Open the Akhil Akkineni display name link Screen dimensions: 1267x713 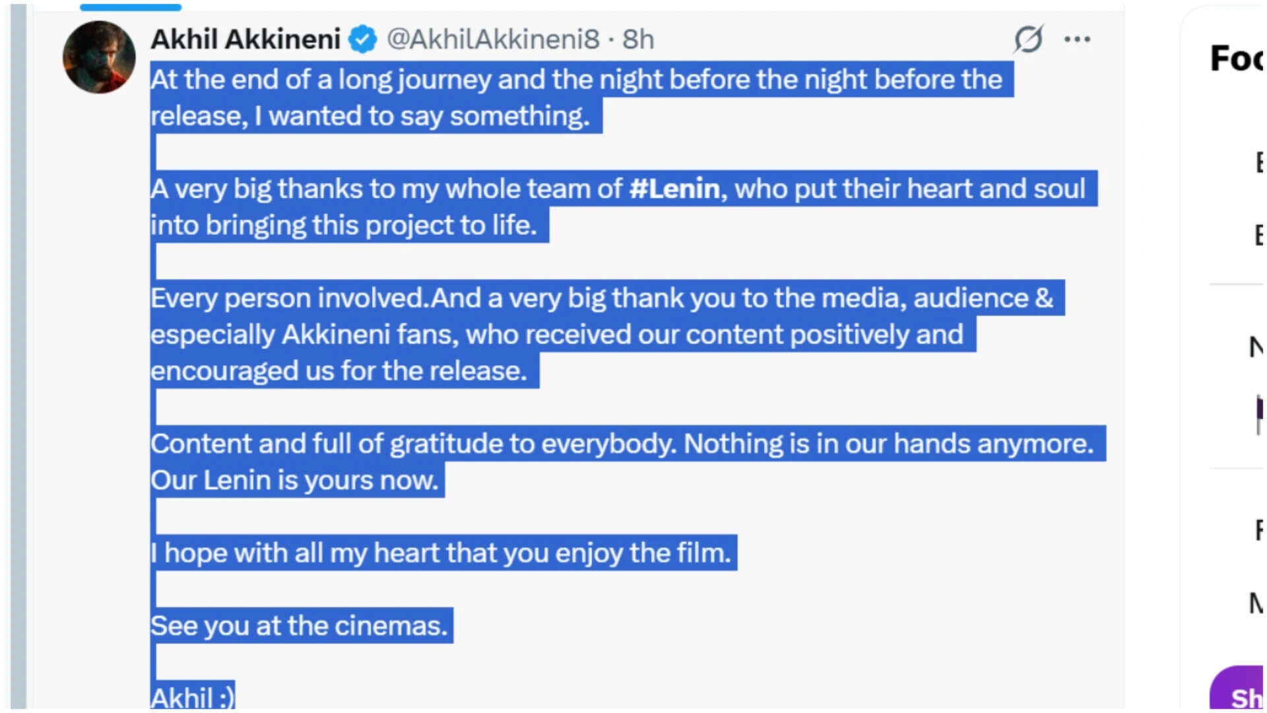pyautogui.click(x=245, y=40)
